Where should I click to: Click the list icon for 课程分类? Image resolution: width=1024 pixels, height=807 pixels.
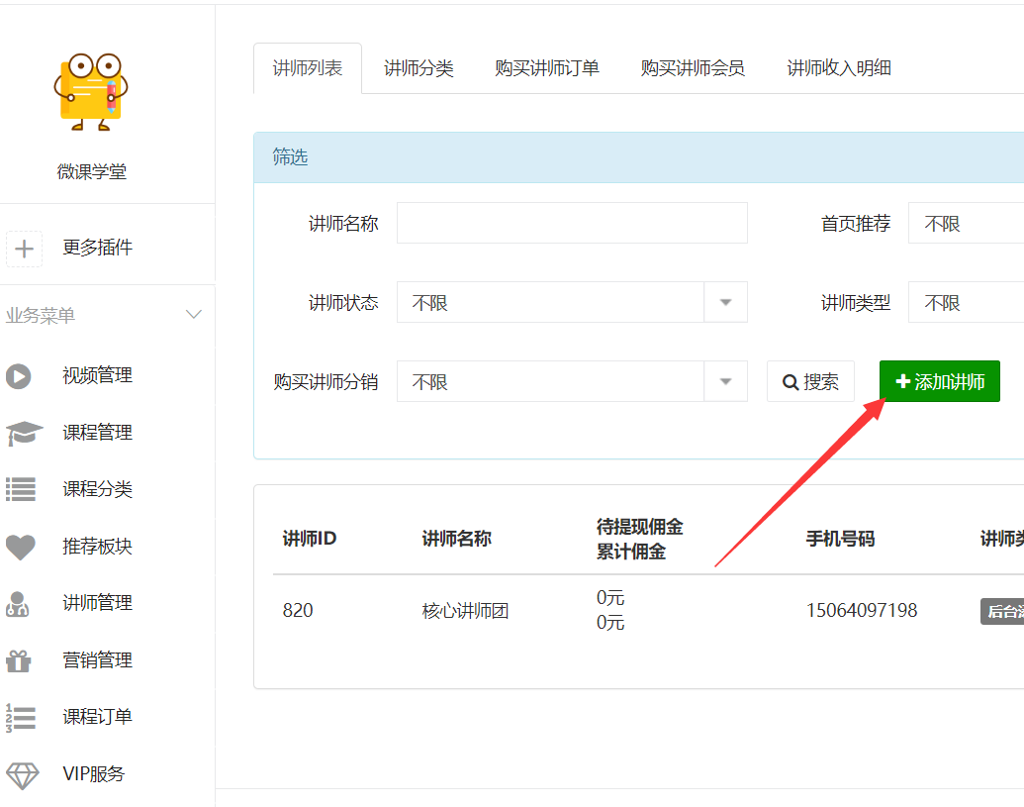tap(21, 489)
